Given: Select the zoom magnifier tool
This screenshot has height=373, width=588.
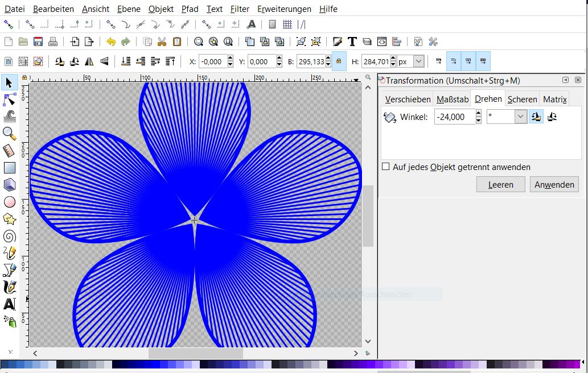Looking at the screenshot, I should pyautogui.click(x=9, y=133).
